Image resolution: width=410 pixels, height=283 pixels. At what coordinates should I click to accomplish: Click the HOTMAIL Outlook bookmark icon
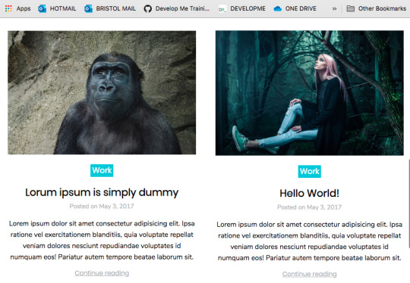[x=42, y=8]
